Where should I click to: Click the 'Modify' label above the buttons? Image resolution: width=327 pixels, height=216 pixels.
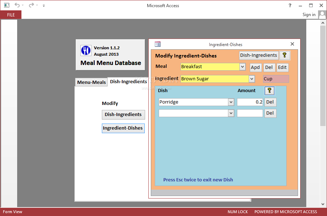pos(110,103)
